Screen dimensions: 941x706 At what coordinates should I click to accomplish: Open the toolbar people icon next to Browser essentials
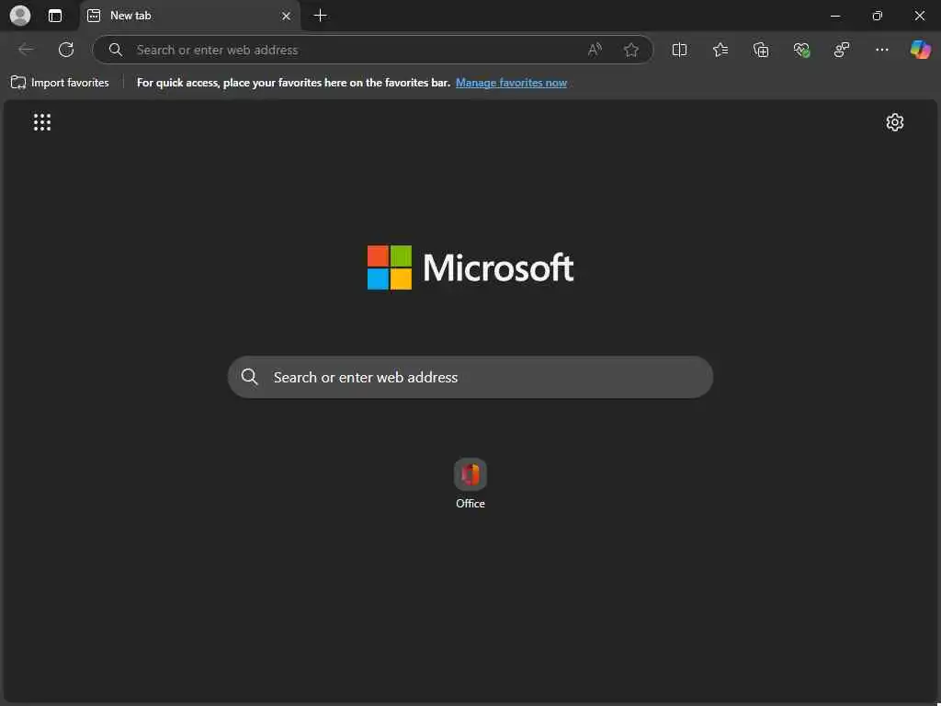pyautogui.click(x=842, y=50)
